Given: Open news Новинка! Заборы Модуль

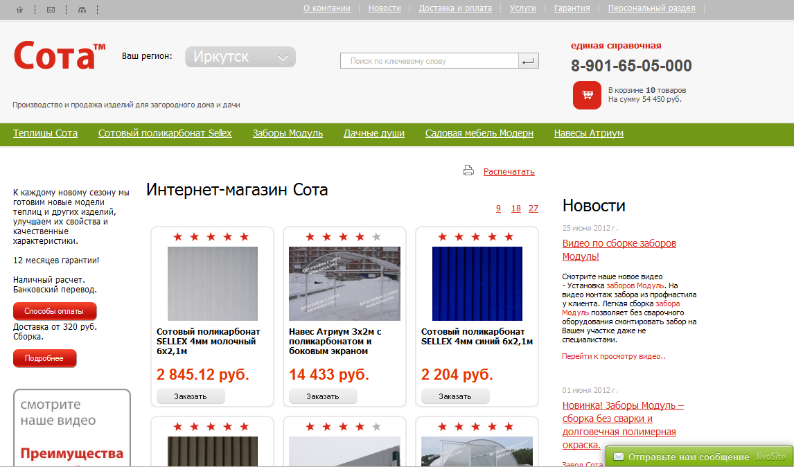Looking at the screenshot, I should [x=623, y=425].
